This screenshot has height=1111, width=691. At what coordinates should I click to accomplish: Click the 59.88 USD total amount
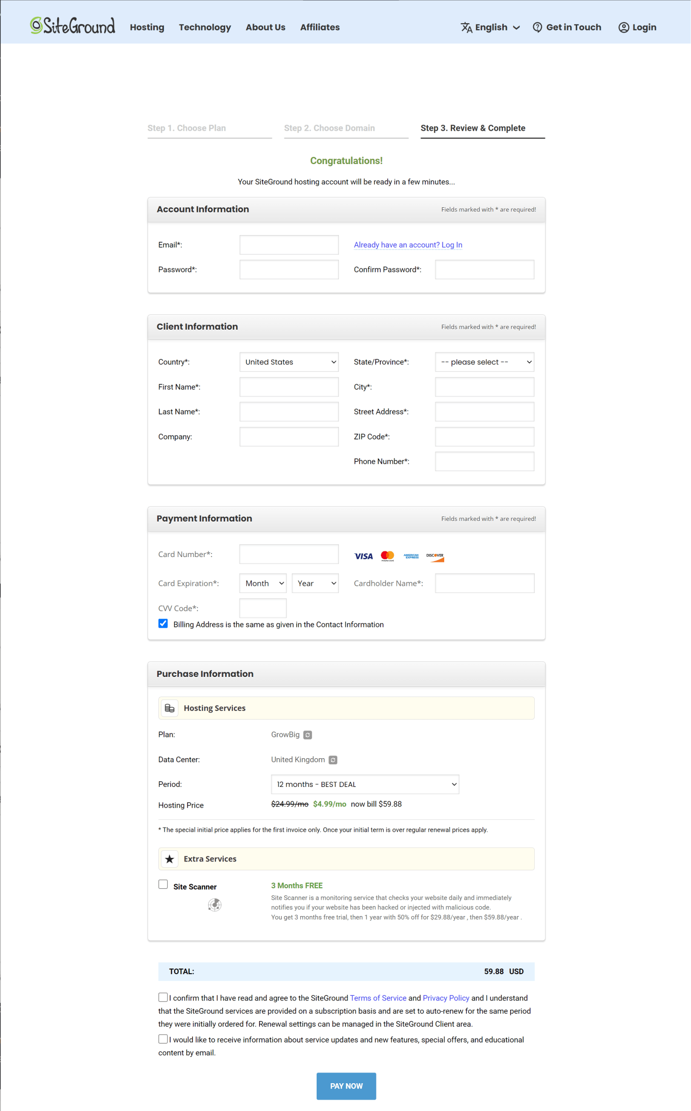504,972
